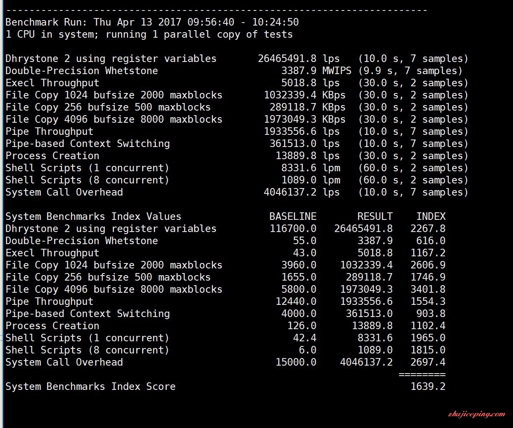Click the 1089.0 lpm value
The image size is (513, 428).
coord(311,180)
